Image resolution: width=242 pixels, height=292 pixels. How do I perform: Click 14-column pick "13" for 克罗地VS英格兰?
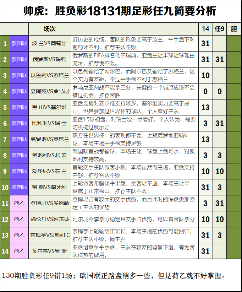tap(205, 140)
